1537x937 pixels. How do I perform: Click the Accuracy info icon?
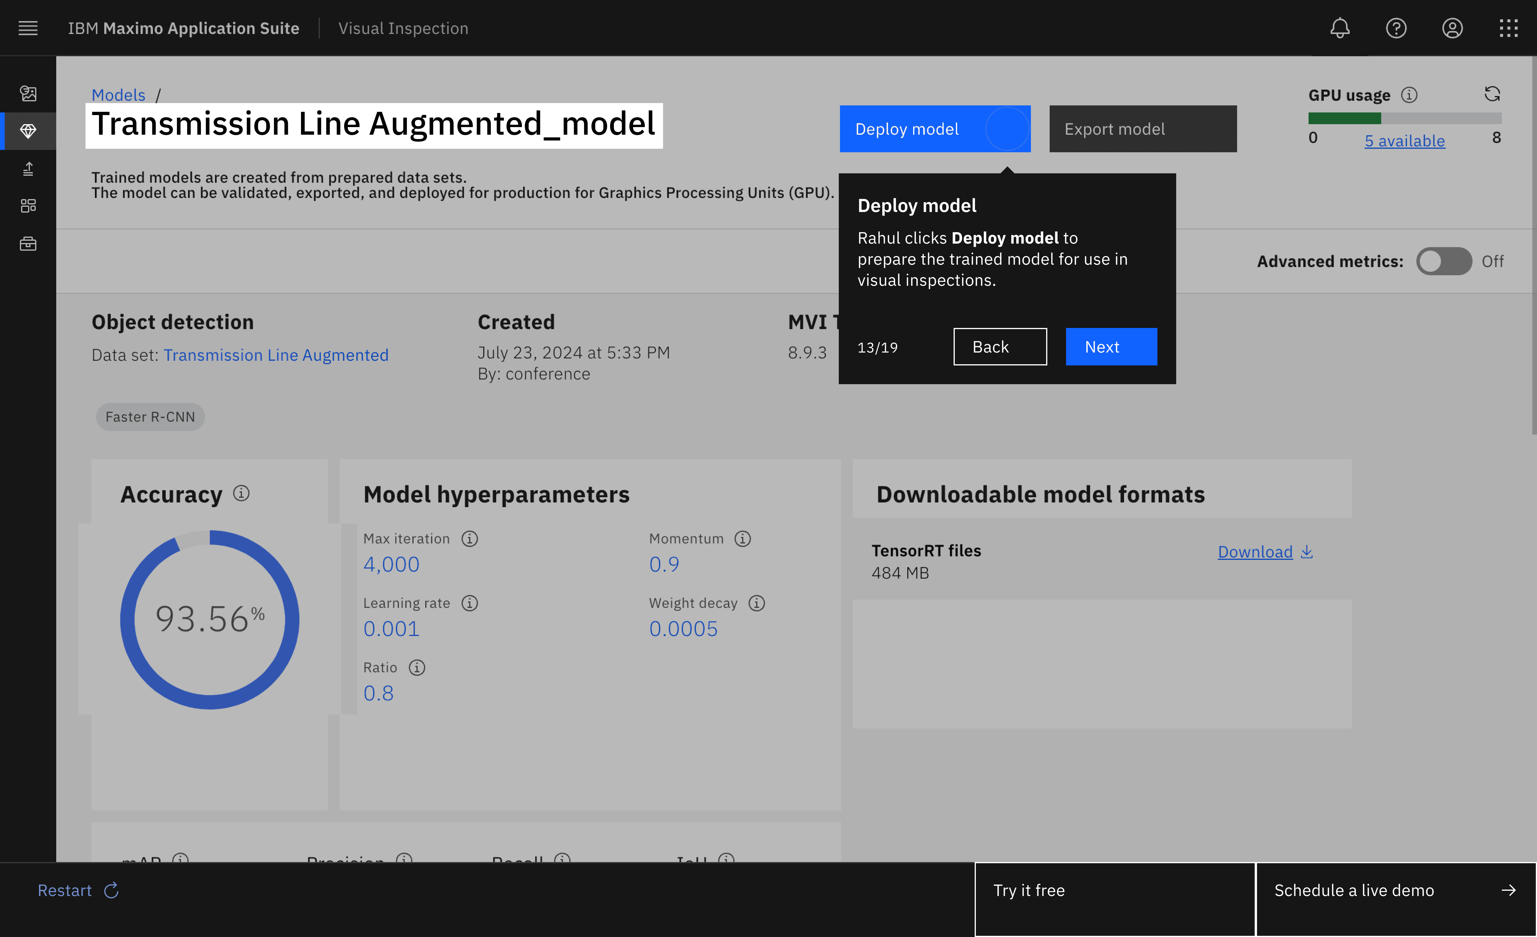pos(241,493)
